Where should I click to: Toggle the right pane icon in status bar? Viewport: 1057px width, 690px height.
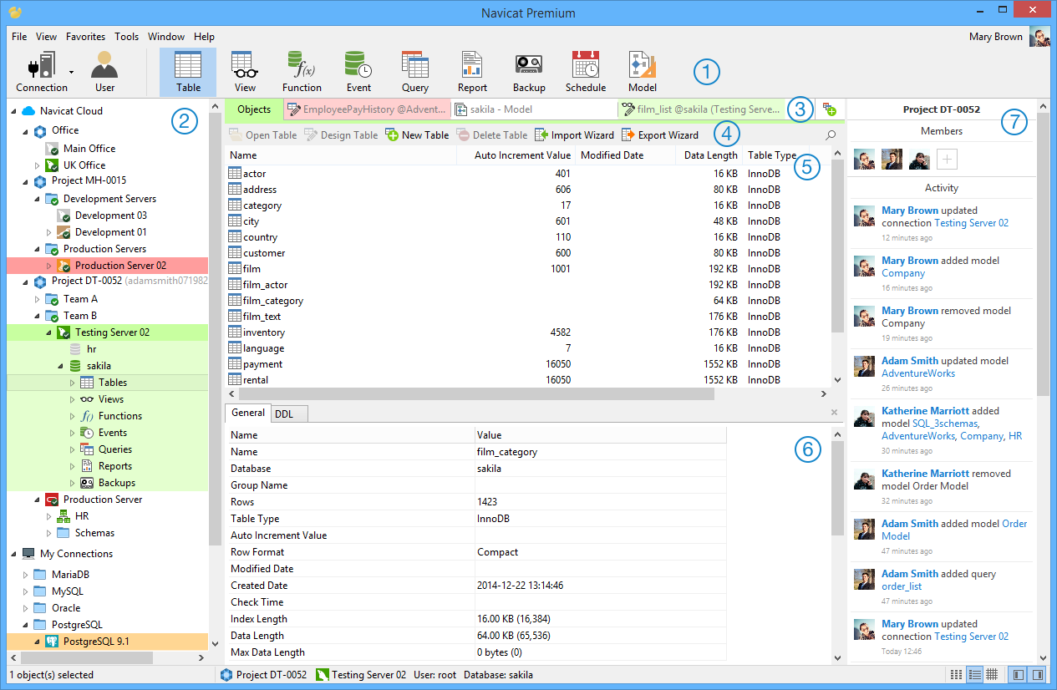click(1037, 674)
